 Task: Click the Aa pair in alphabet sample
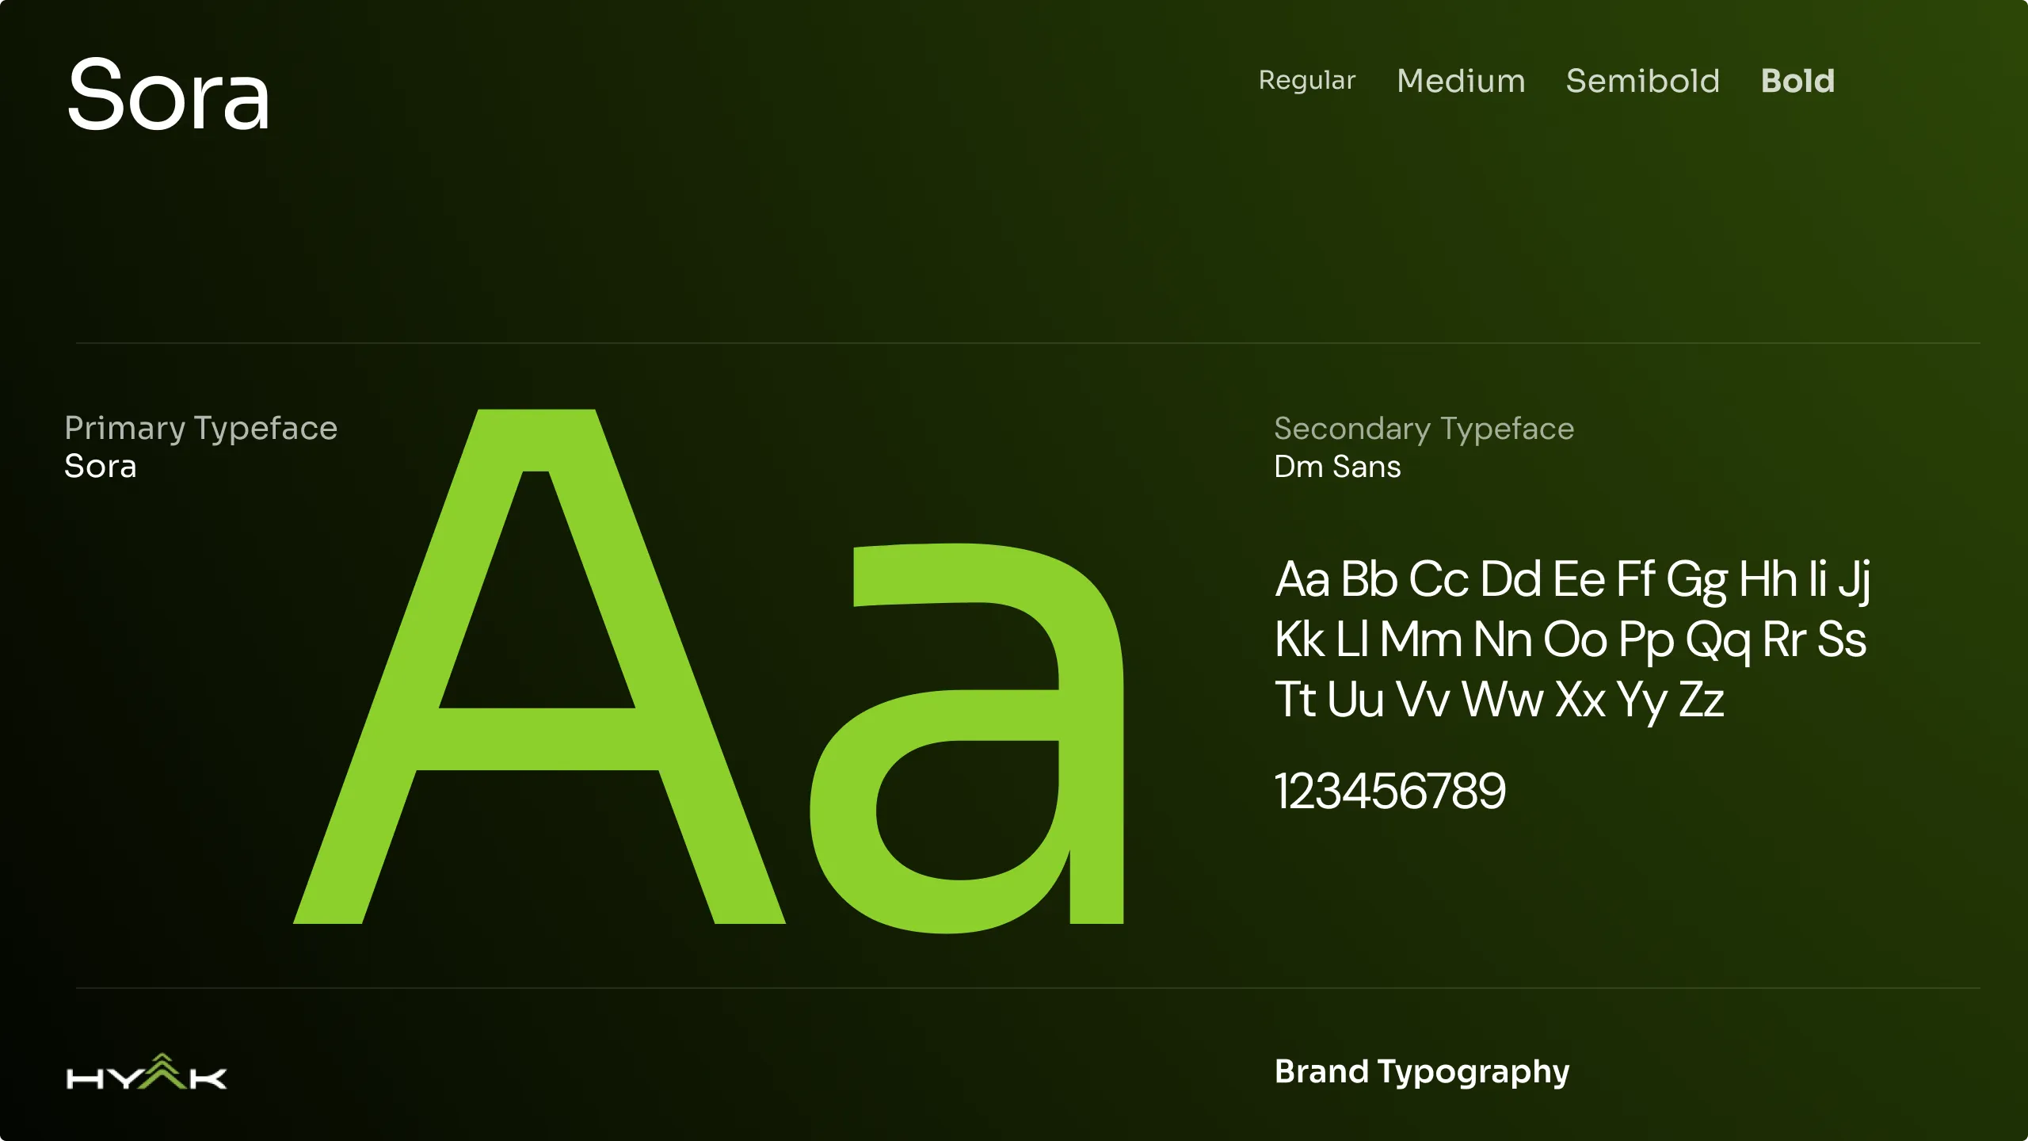1302,579
